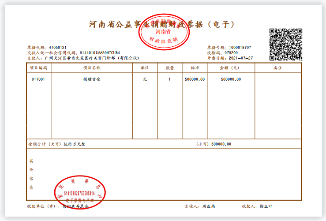This screenshot has height=221, width=326.
Task: Click the 单位 column header
Action: click(145, 68)
